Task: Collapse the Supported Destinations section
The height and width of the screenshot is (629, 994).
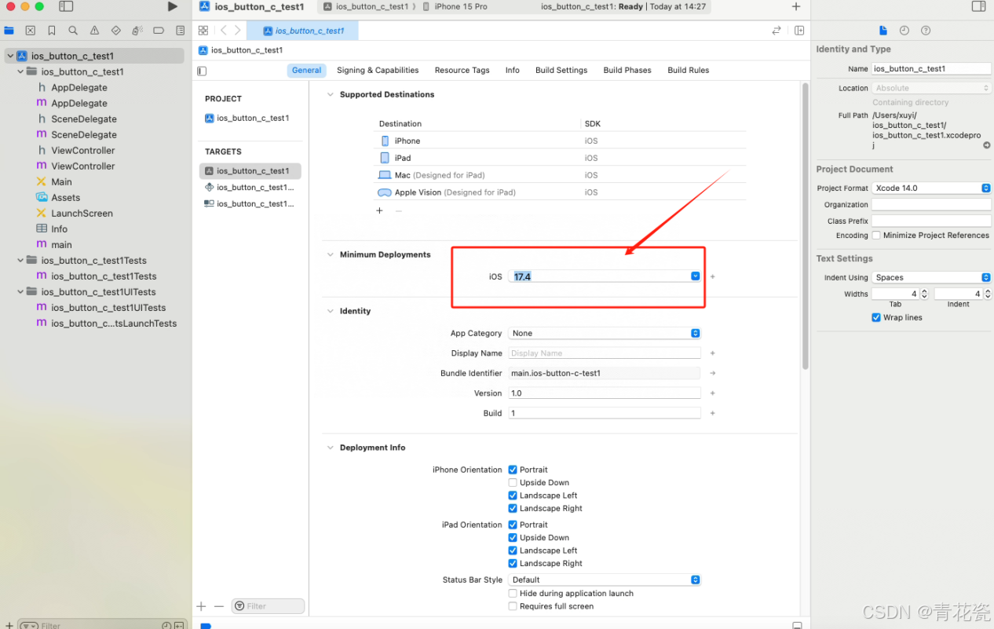Action: (330, 94)
